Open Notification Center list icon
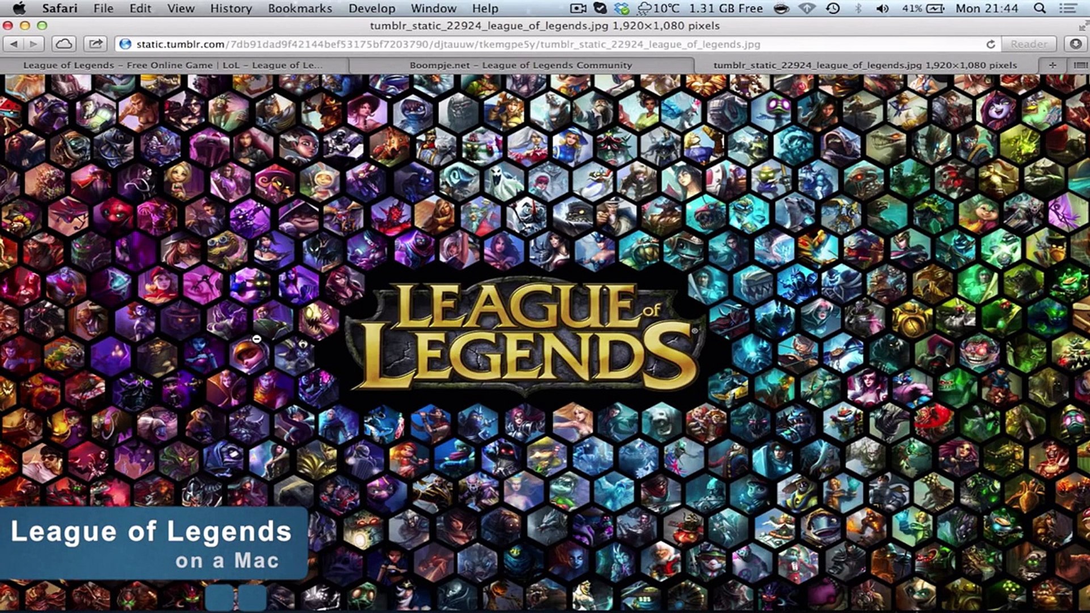 (x=1068, y=8)
